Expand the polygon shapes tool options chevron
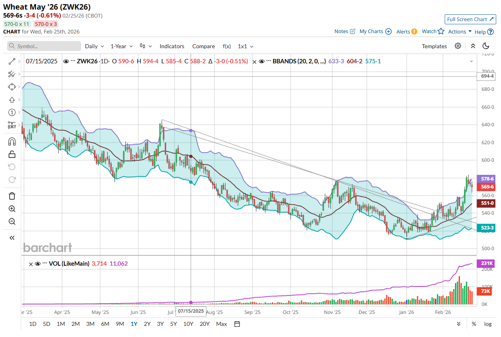 [x=18, y=87]
